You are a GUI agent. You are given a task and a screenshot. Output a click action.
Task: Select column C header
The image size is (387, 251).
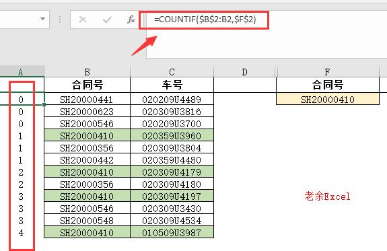click(x=172, y=72)
